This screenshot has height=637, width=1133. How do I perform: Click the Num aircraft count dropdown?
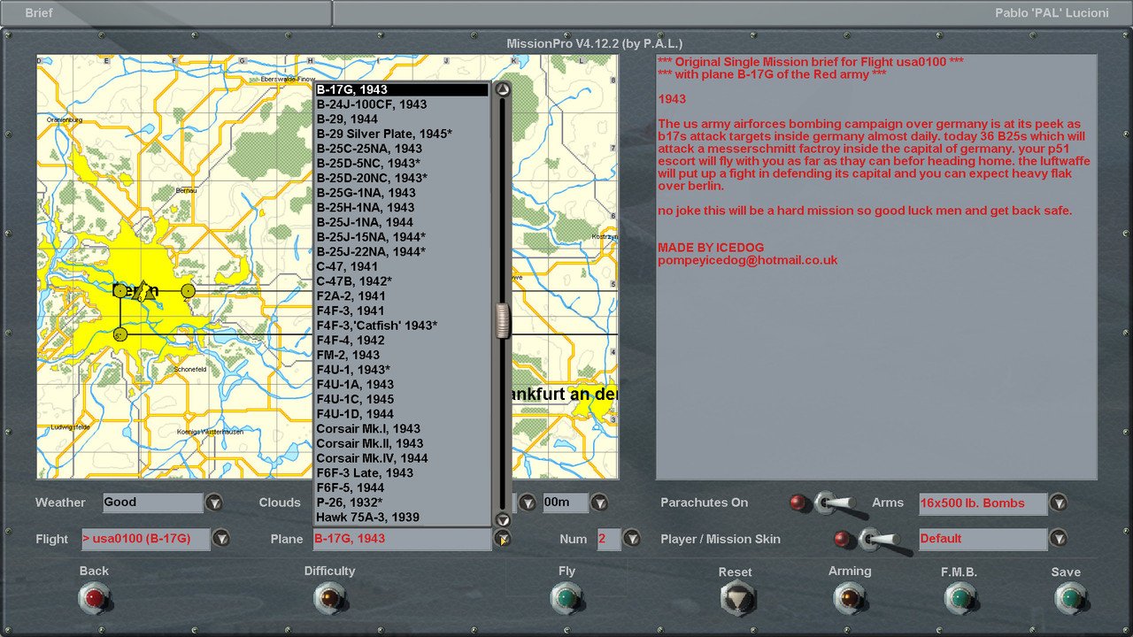point(631,539)
